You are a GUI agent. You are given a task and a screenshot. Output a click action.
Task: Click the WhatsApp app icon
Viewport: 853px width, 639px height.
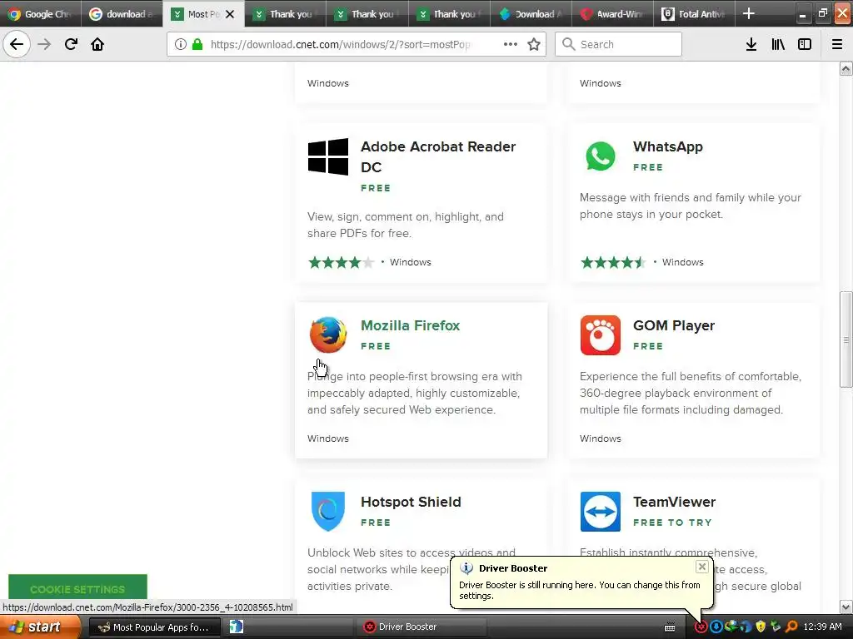click(600, 156)
